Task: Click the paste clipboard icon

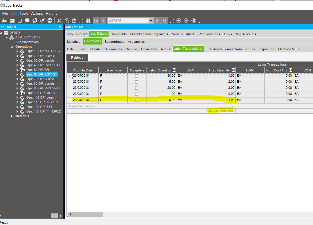Action: (x=74, y=21)
